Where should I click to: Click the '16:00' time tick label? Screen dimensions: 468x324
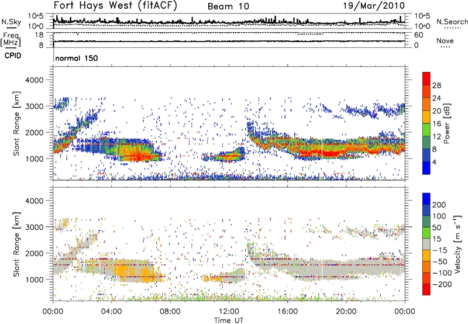pos(287,312)
